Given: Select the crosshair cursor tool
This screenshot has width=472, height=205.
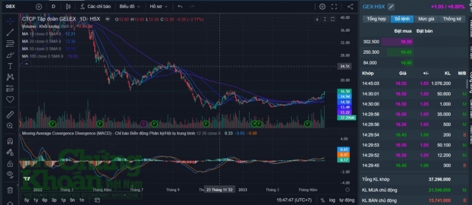Looking at the screenshot, I should click(10, 21).
